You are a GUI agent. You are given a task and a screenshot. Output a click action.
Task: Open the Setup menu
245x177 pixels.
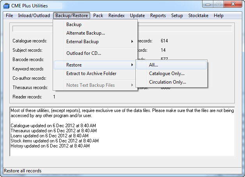(x=177, y=16)
